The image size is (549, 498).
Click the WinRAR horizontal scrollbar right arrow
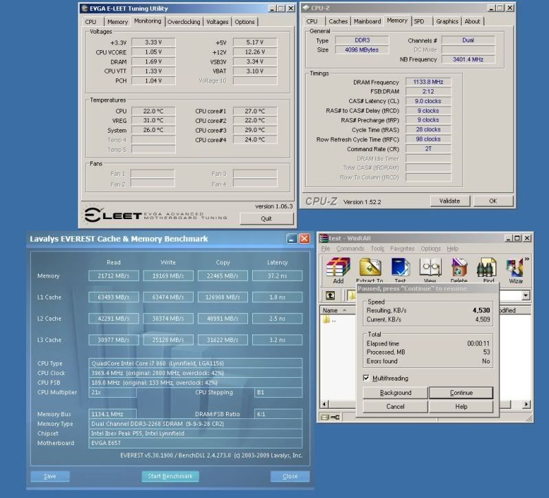(526, 404)
